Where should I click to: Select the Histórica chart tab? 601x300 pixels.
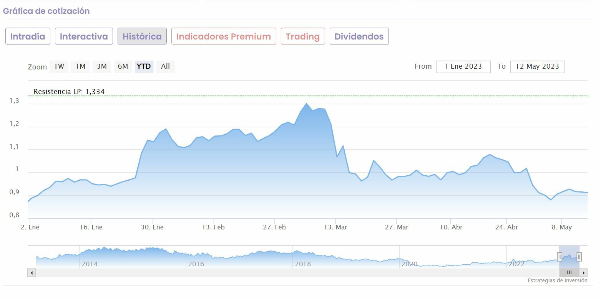(142, 36)
